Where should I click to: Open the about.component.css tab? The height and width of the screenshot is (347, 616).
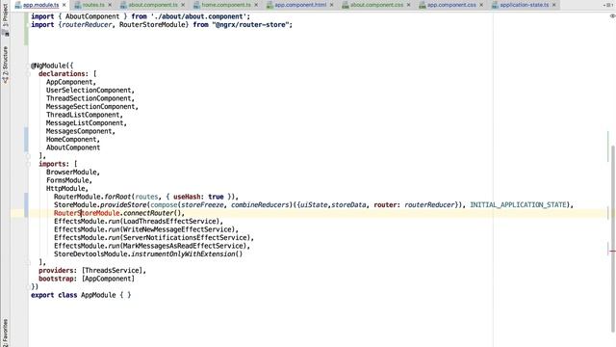376,5
